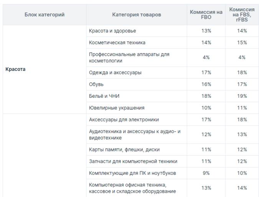
Task: Click "Карты памяти, флешки, диски" cell
Action: coord(124,149)
